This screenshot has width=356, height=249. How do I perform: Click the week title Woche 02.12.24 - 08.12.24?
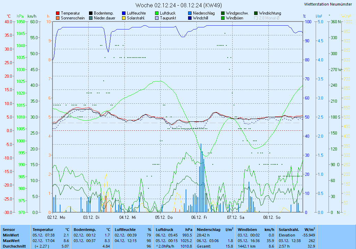179,5
